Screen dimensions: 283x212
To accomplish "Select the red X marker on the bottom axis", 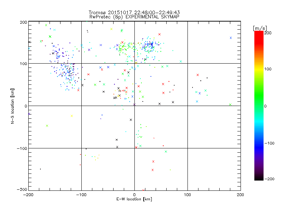I will click(143, 190).
